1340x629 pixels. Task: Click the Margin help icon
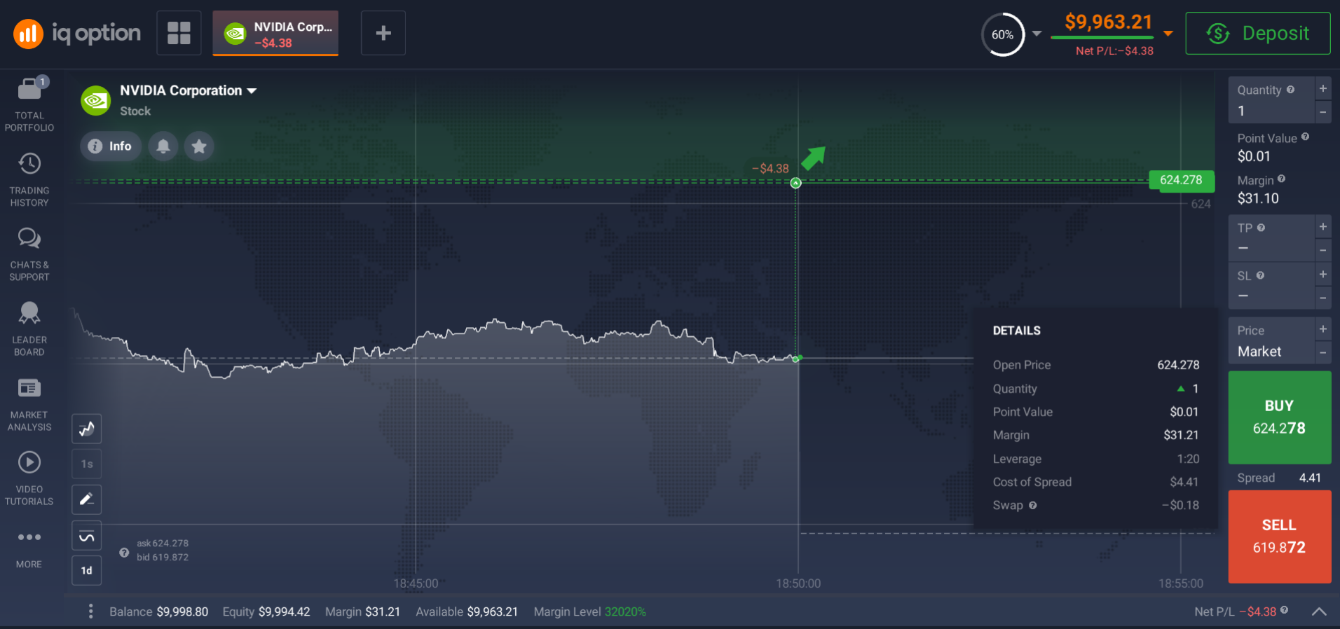click(1281, 179)
